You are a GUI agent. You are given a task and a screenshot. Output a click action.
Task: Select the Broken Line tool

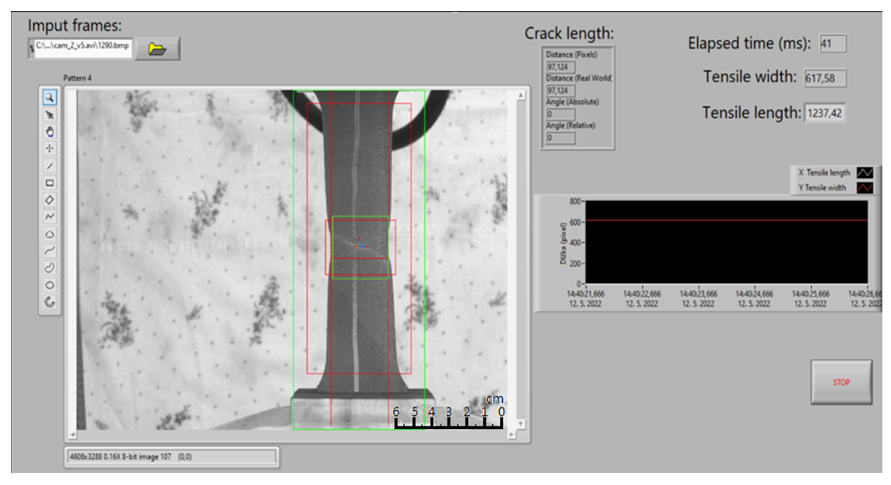(50, 217)
